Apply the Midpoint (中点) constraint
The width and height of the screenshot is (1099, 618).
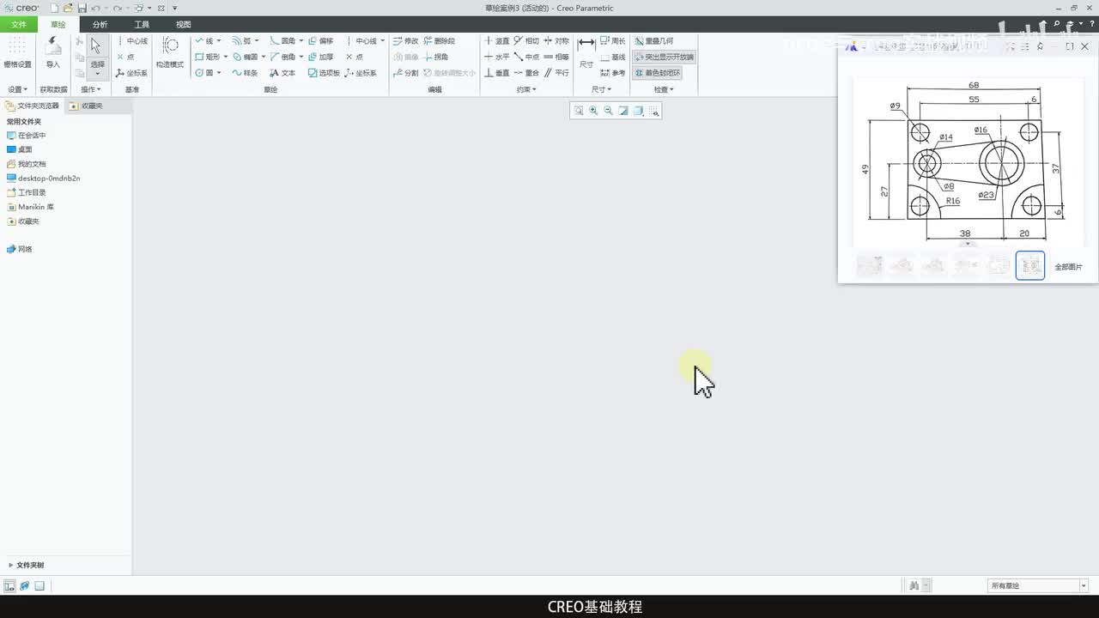click(x=526, y=57)
